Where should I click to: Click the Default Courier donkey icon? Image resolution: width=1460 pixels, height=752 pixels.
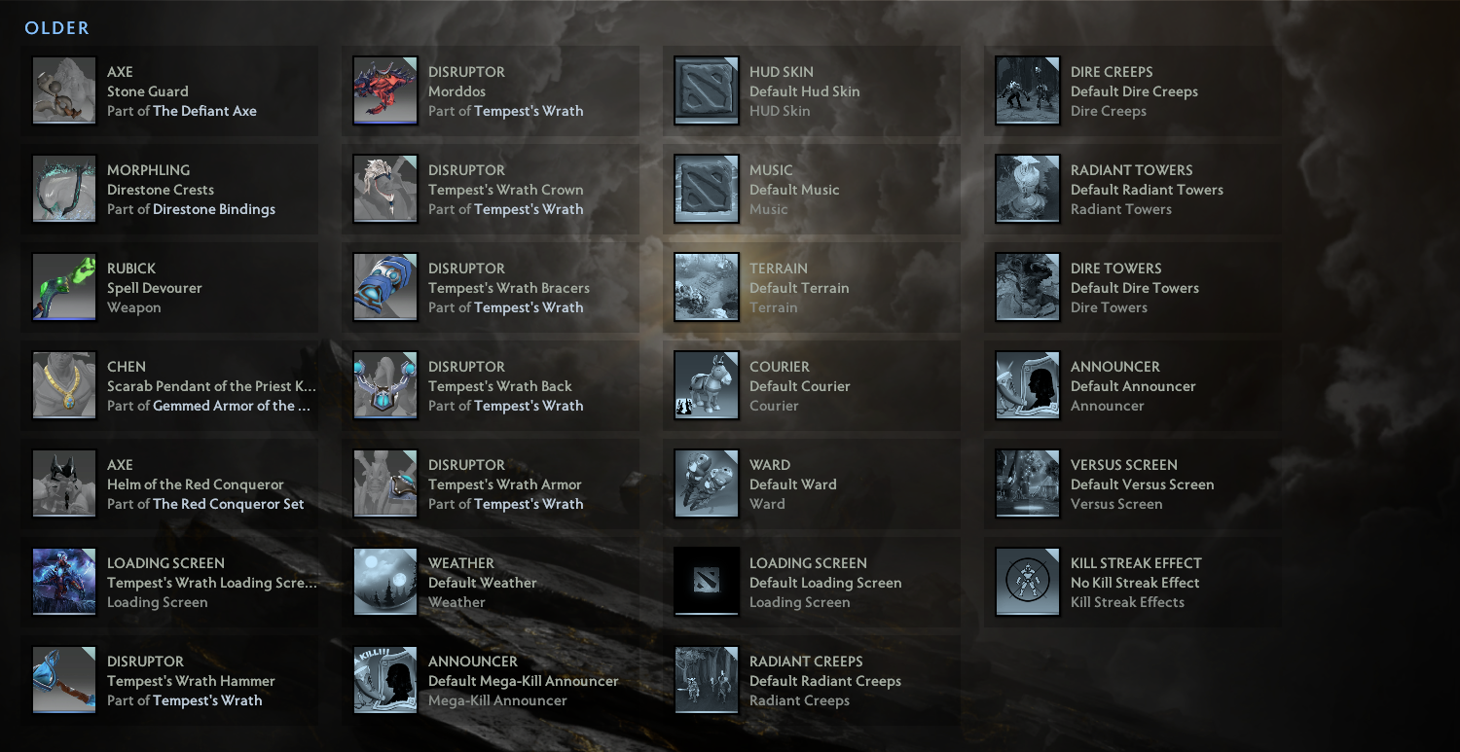[x=707, y=385]
